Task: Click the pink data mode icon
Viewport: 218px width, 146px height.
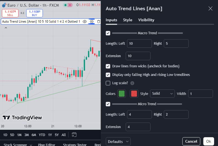Action: coord(70,5)
